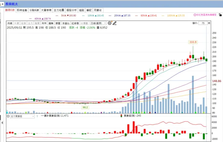Click the 40MA 158.74 legend label

[x=42, y=19]
